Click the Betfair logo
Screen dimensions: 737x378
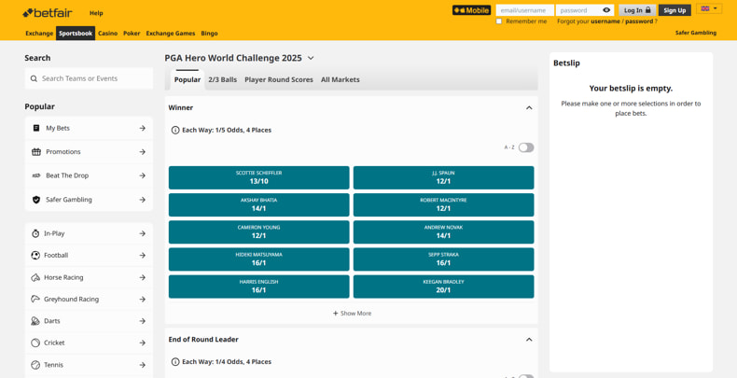[47, 13]
